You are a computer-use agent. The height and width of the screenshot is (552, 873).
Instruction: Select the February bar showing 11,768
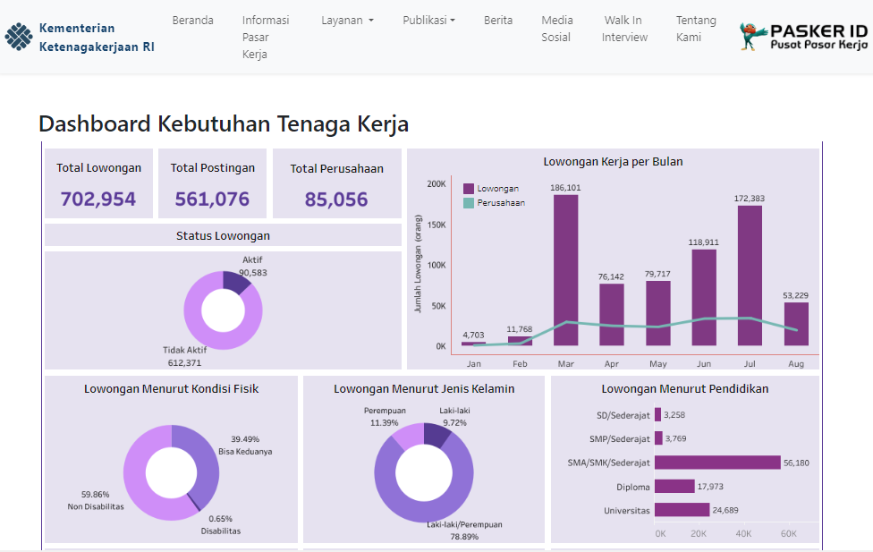[x=520, y=341]
